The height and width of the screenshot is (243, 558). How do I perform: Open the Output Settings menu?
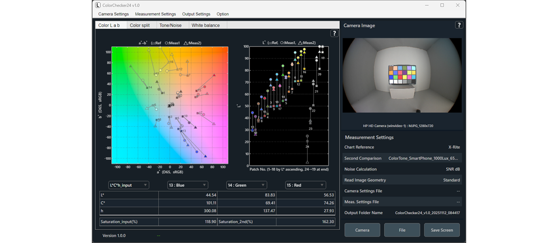coord(196,14)
